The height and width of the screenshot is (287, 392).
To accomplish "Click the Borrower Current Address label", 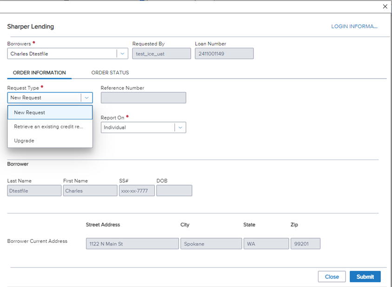I will click(37, 241).
